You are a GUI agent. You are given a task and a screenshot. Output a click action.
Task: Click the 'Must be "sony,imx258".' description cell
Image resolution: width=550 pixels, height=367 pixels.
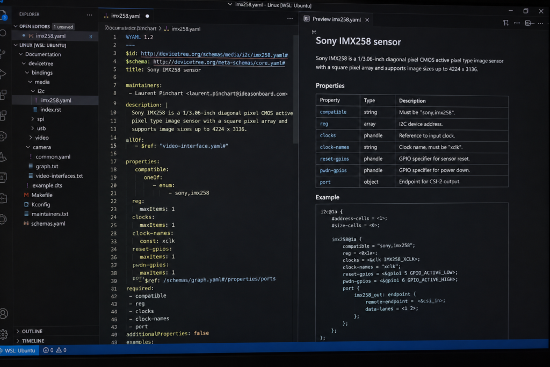click(451, 112)
